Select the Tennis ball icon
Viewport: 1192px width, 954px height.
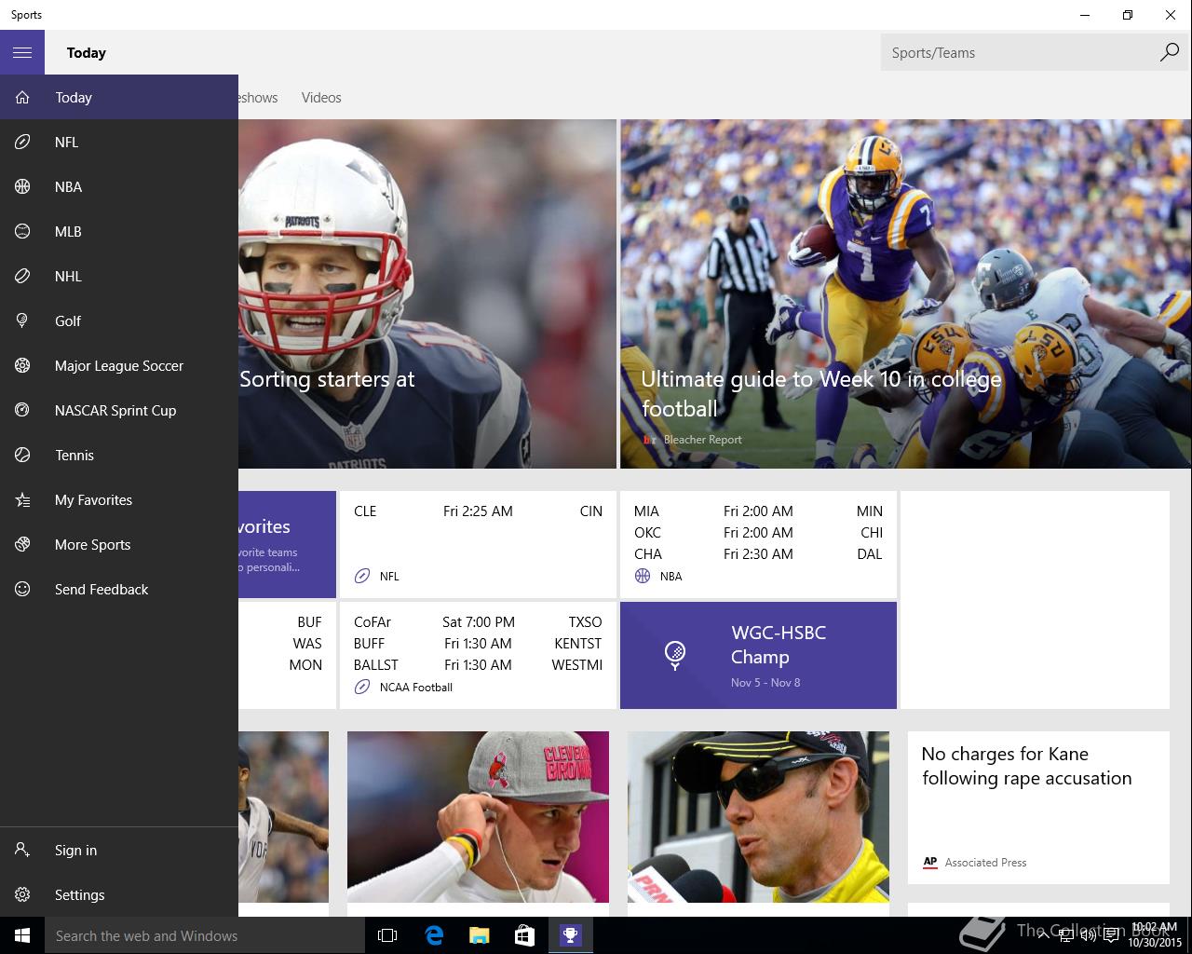pyautogui.click(x=22, y=455)
